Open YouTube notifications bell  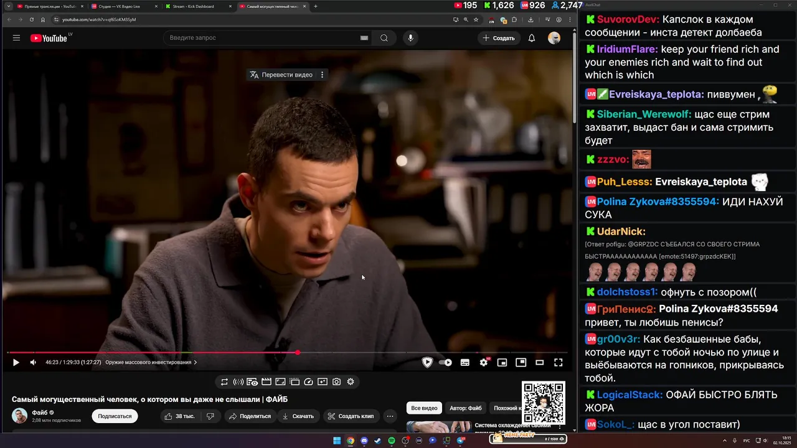click(532, 38)
